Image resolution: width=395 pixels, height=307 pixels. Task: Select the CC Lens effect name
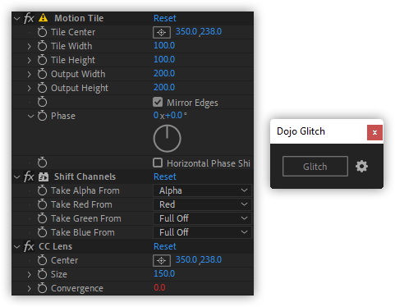click(55, 246)
